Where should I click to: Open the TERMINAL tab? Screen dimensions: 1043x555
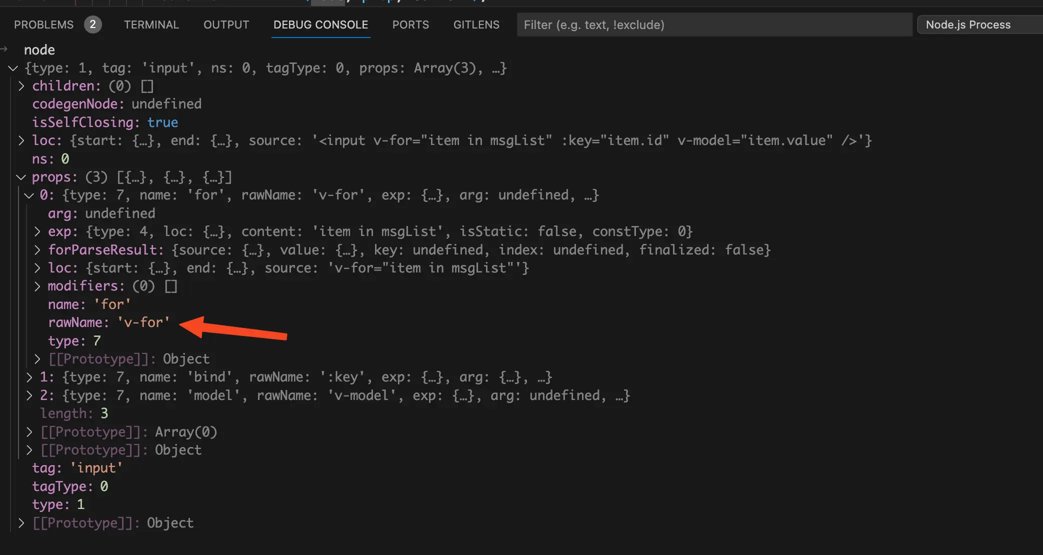click(151, 24)
